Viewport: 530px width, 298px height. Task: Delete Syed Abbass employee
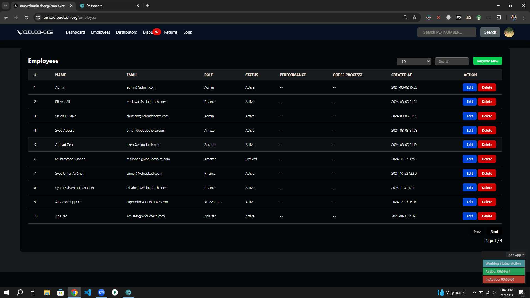(x=487, y=130)
